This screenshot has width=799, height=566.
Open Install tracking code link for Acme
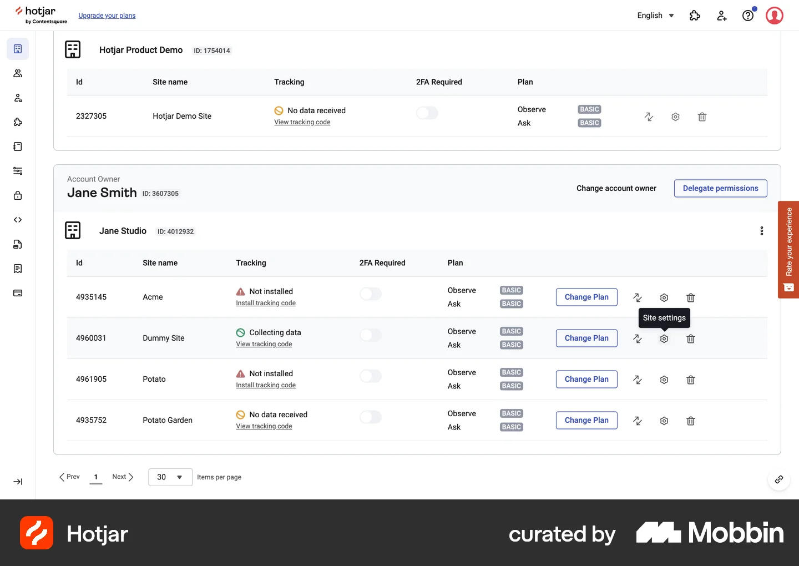[266, 303]
